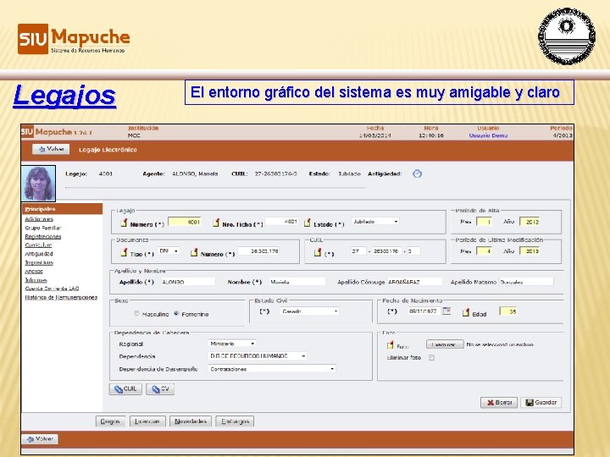610x457 pixels.
Task: Click the Edad field showing 35
Action: pyautogui.click(x=508, y=311)
